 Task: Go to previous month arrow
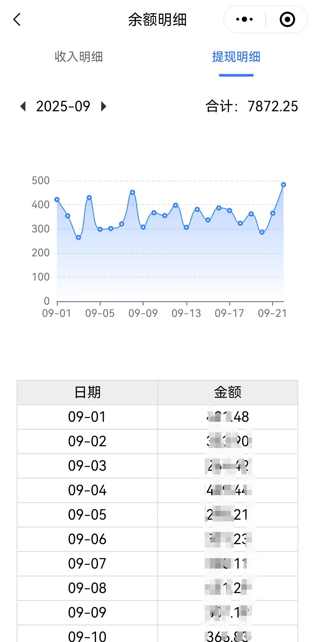click(x=23, y=106)
